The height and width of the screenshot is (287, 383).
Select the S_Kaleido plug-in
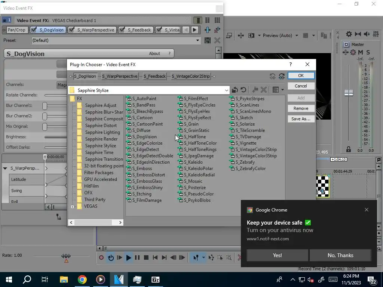193,162
